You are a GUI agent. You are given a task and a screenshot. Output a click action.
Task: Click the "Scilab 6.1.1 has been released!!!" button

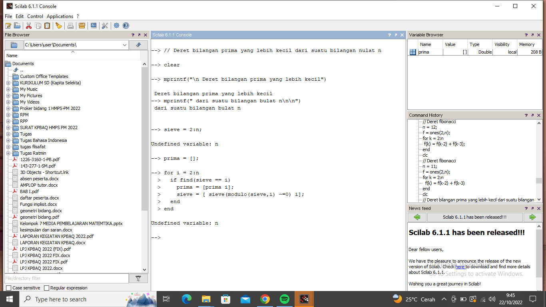(475, 217)
